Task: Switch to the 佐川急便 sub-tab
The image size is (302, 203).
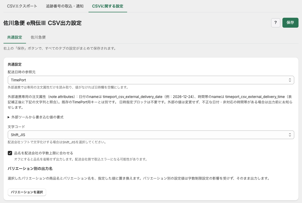Action: click(38, 37)
